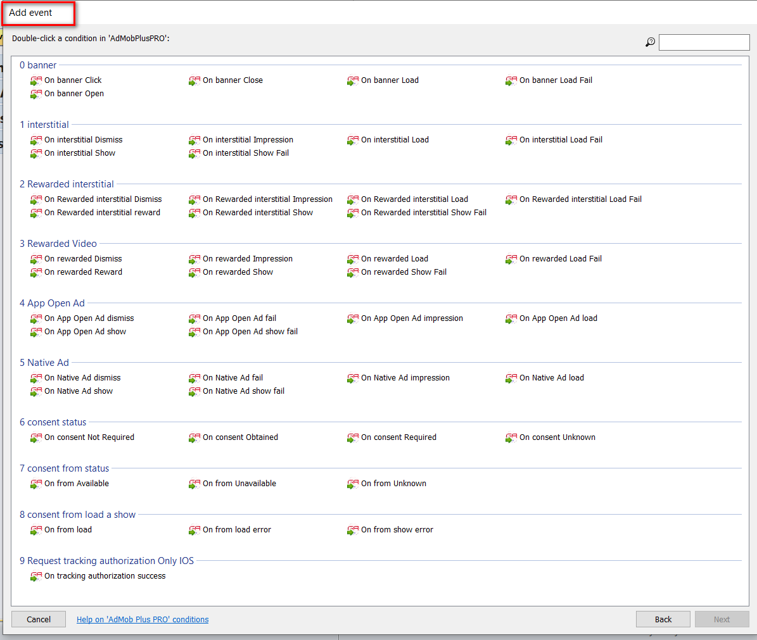This screenshot has height=640, width=757.
Task: Click the On interstitial Dismiss condition icon
Action: coord(36,141)
